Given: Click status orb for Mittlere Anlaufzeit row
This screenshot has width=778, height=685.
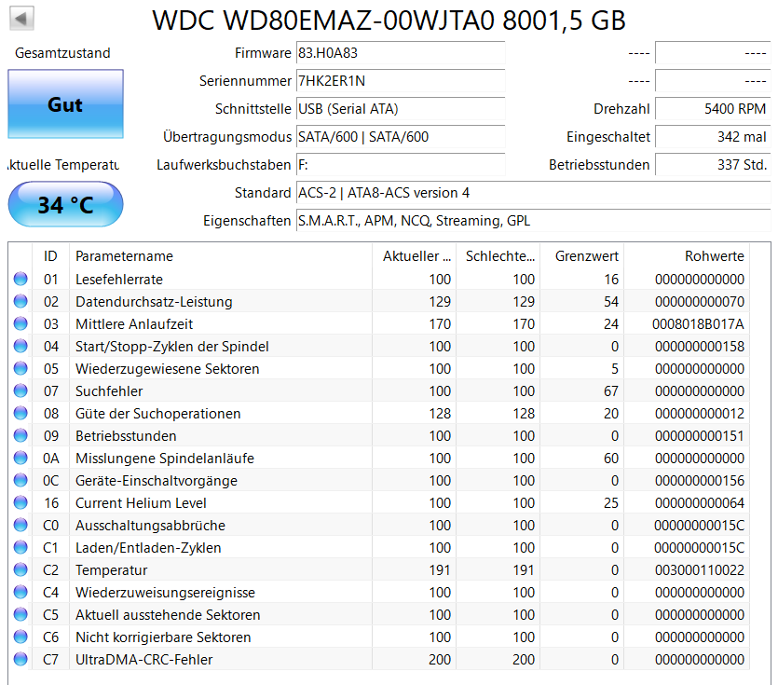Looking at the screenshot, I should pos(20,323).
